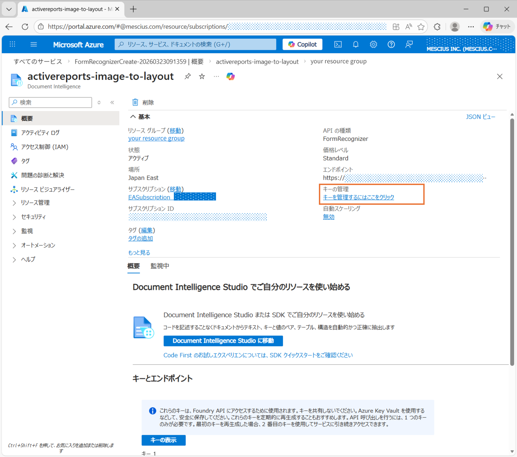This screenshot has width=517, height=457.
Task: Open the more options ellipsis next to resource title
Action: (x=216, y=76)
